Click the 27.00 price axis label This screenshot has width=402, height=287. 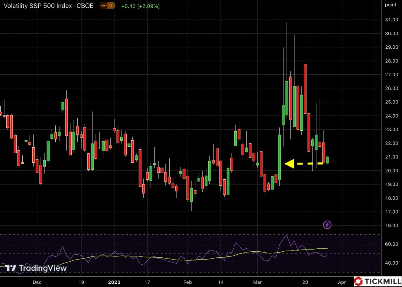391,75
